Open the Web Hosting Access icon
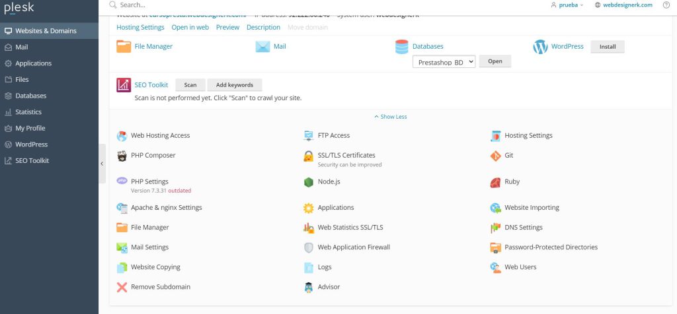 click(x=122, y=136)
